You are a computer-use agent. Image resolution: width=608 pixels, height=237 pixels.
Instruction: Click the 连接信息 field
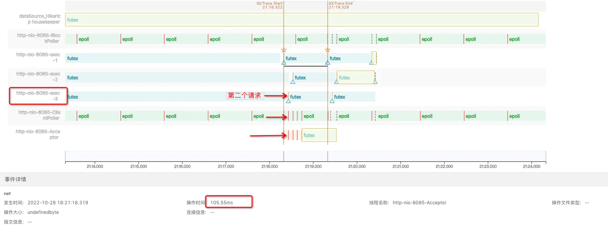pyautogui.click(x=200, y=212)
